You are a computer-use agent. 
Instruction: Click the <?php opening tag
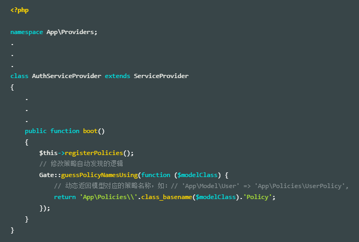[19, 10]
